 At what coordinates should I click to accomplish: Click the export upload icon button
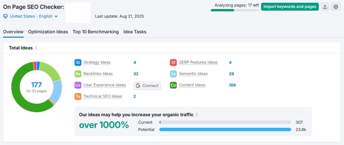325,7
